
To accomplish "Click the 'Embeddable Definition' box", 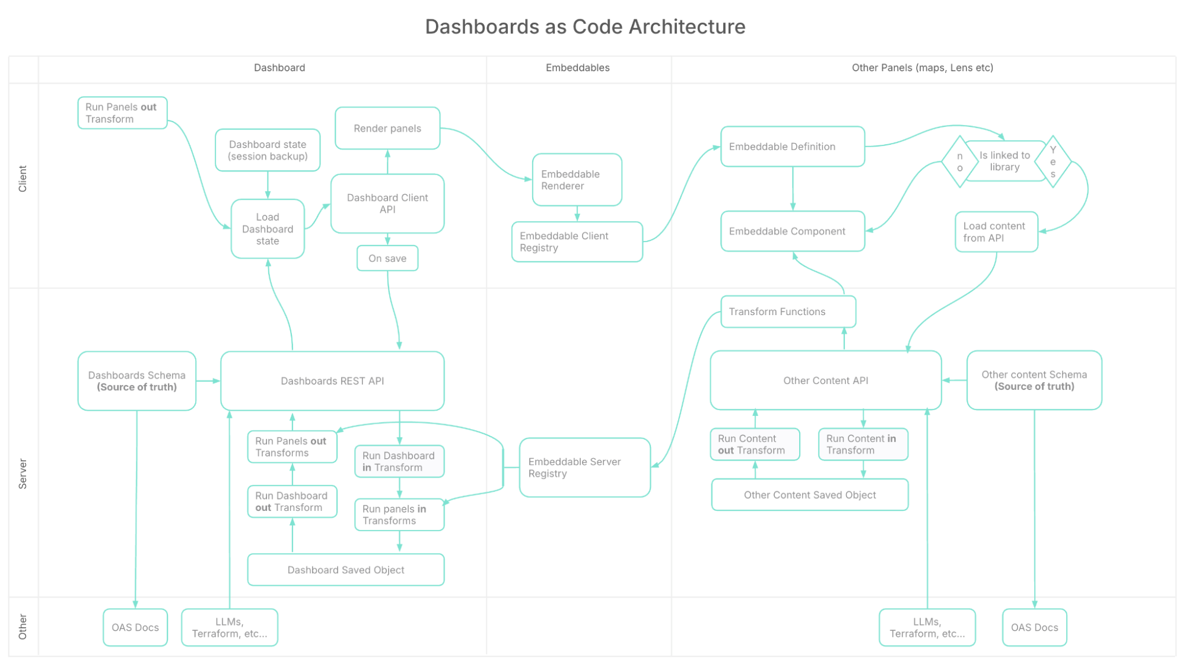I will click(x=793, y=147).
